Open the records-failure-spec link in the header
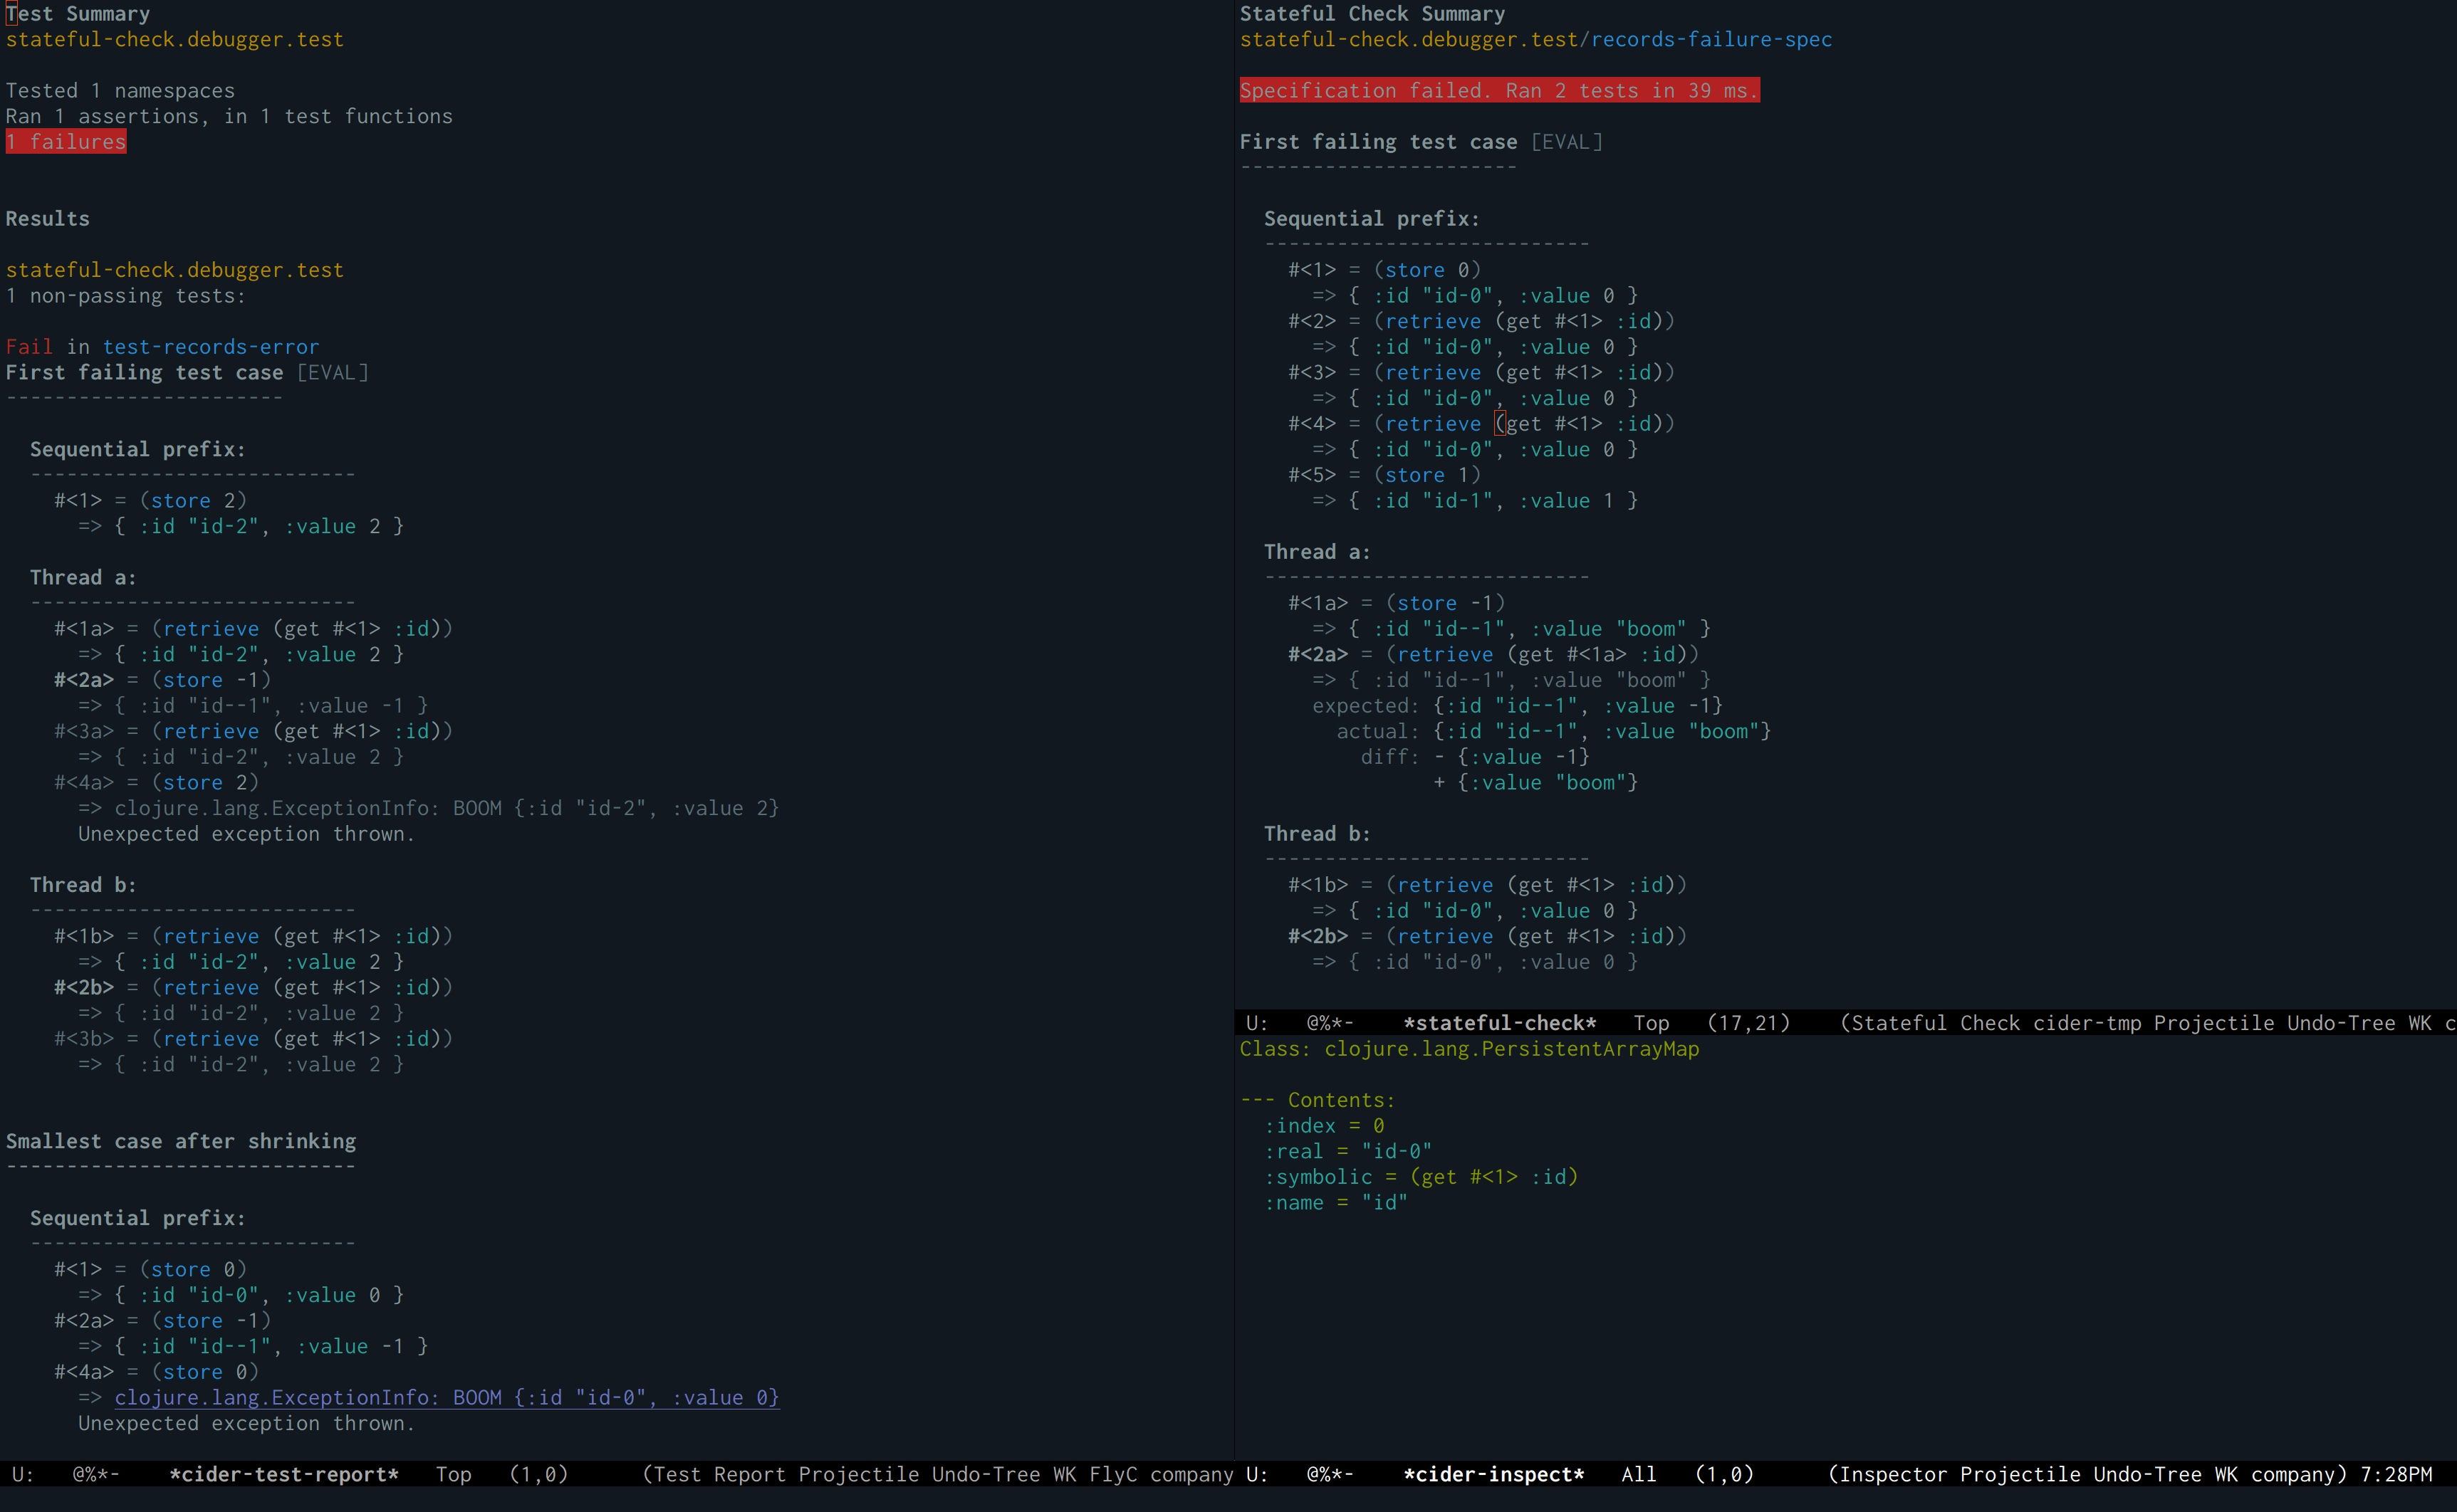2457x1512 pixels. [x=1711, y=39]
